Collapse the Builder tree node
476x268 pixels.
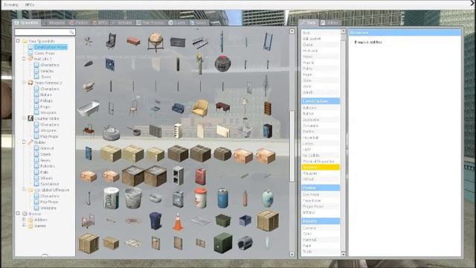(24, 142)
